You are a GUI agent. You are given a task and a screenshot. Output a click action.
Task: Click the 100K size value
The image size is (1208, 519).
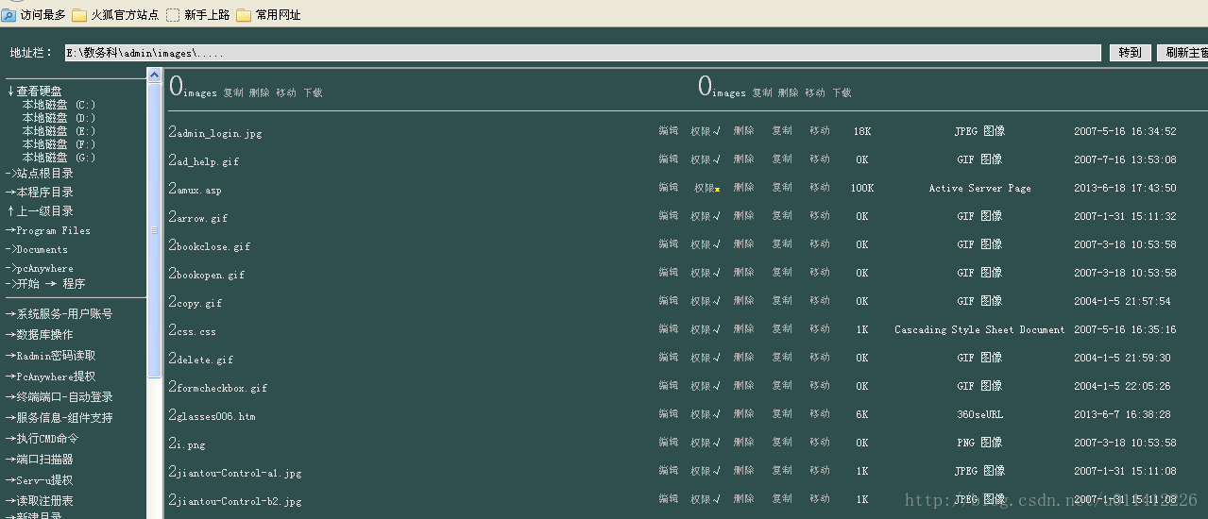coord(862,188)
